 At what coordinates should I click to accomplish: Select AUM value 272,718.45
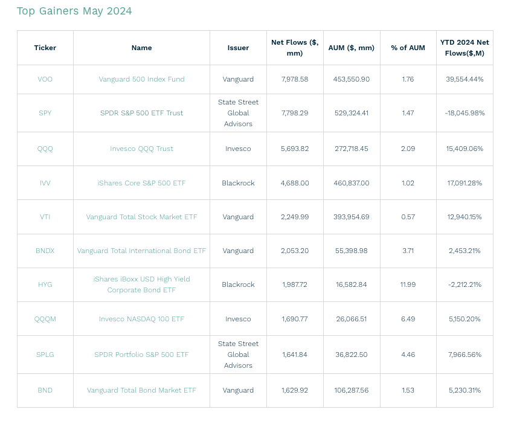[352, 149]
